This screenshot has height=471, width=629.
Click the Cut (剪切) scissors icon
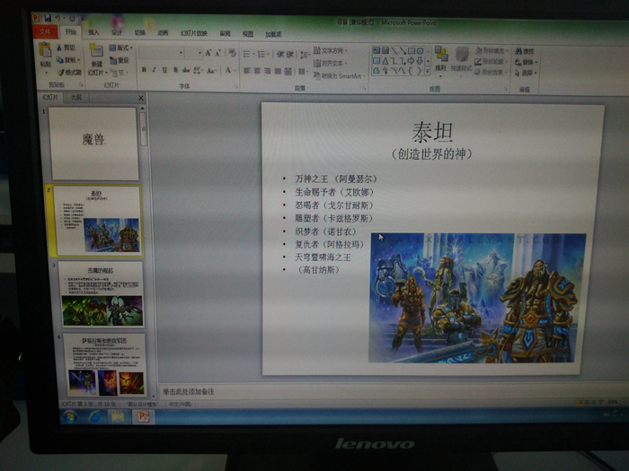[60, 48]
